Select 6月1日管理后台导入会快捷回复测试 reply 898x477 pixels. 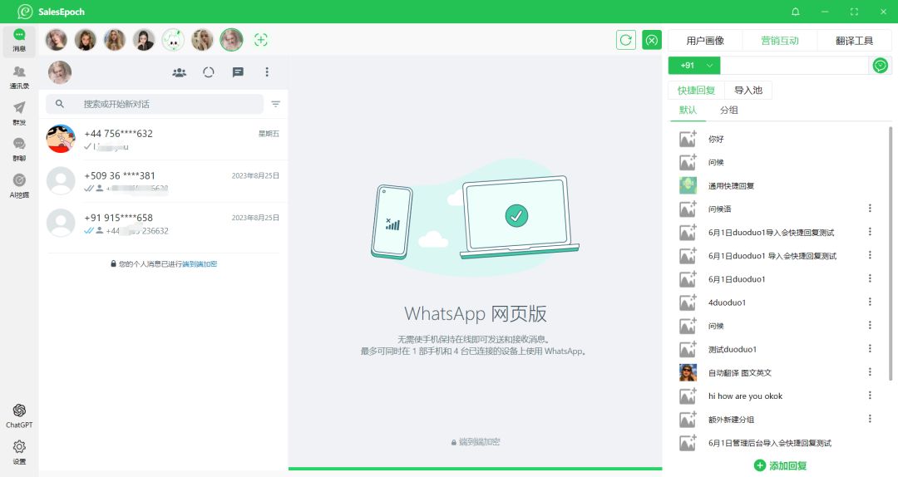[770, 443]
